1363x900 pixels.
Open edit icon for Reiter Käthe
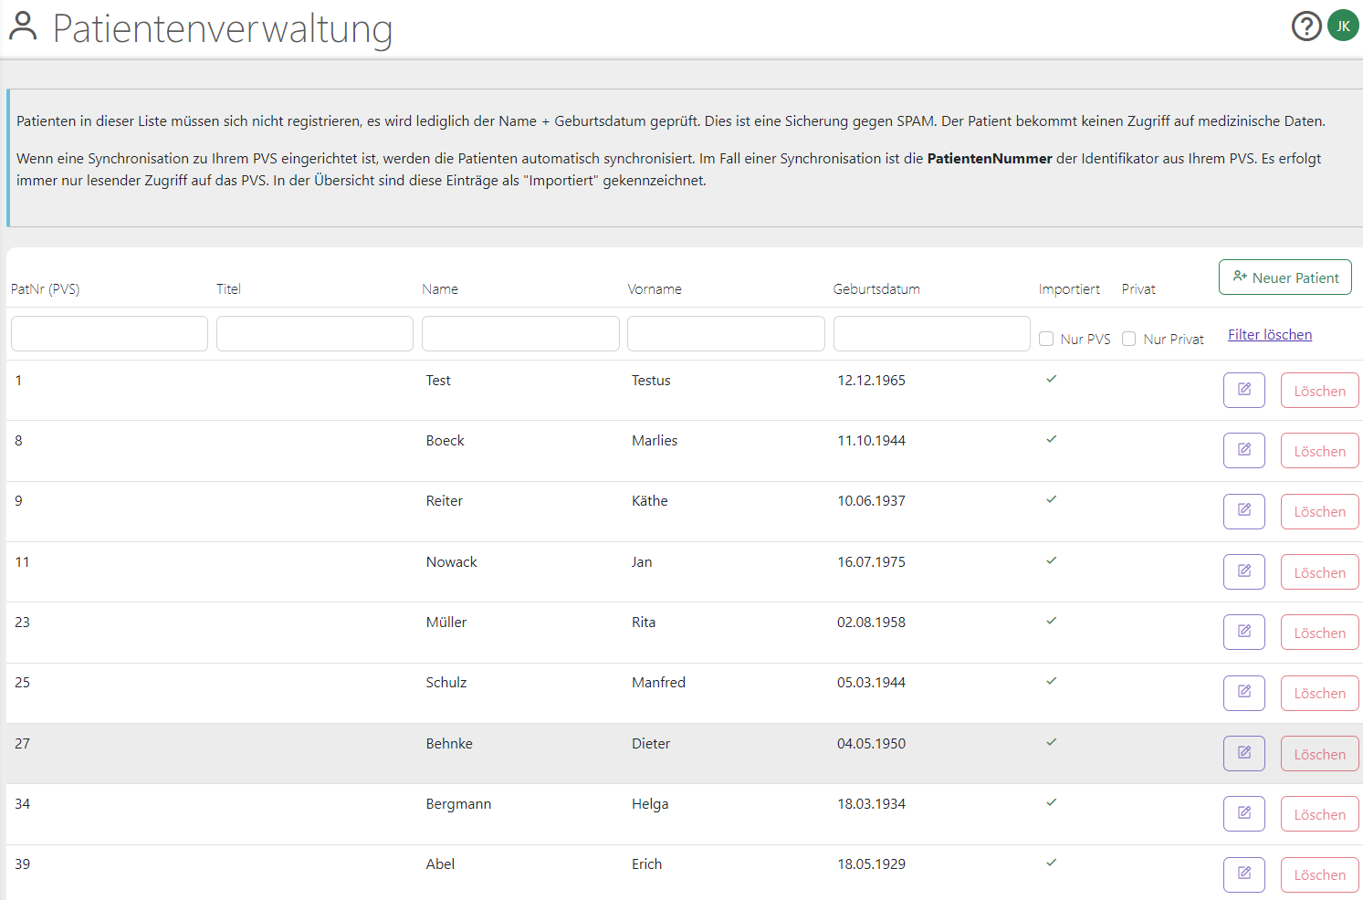[1243, 511]
